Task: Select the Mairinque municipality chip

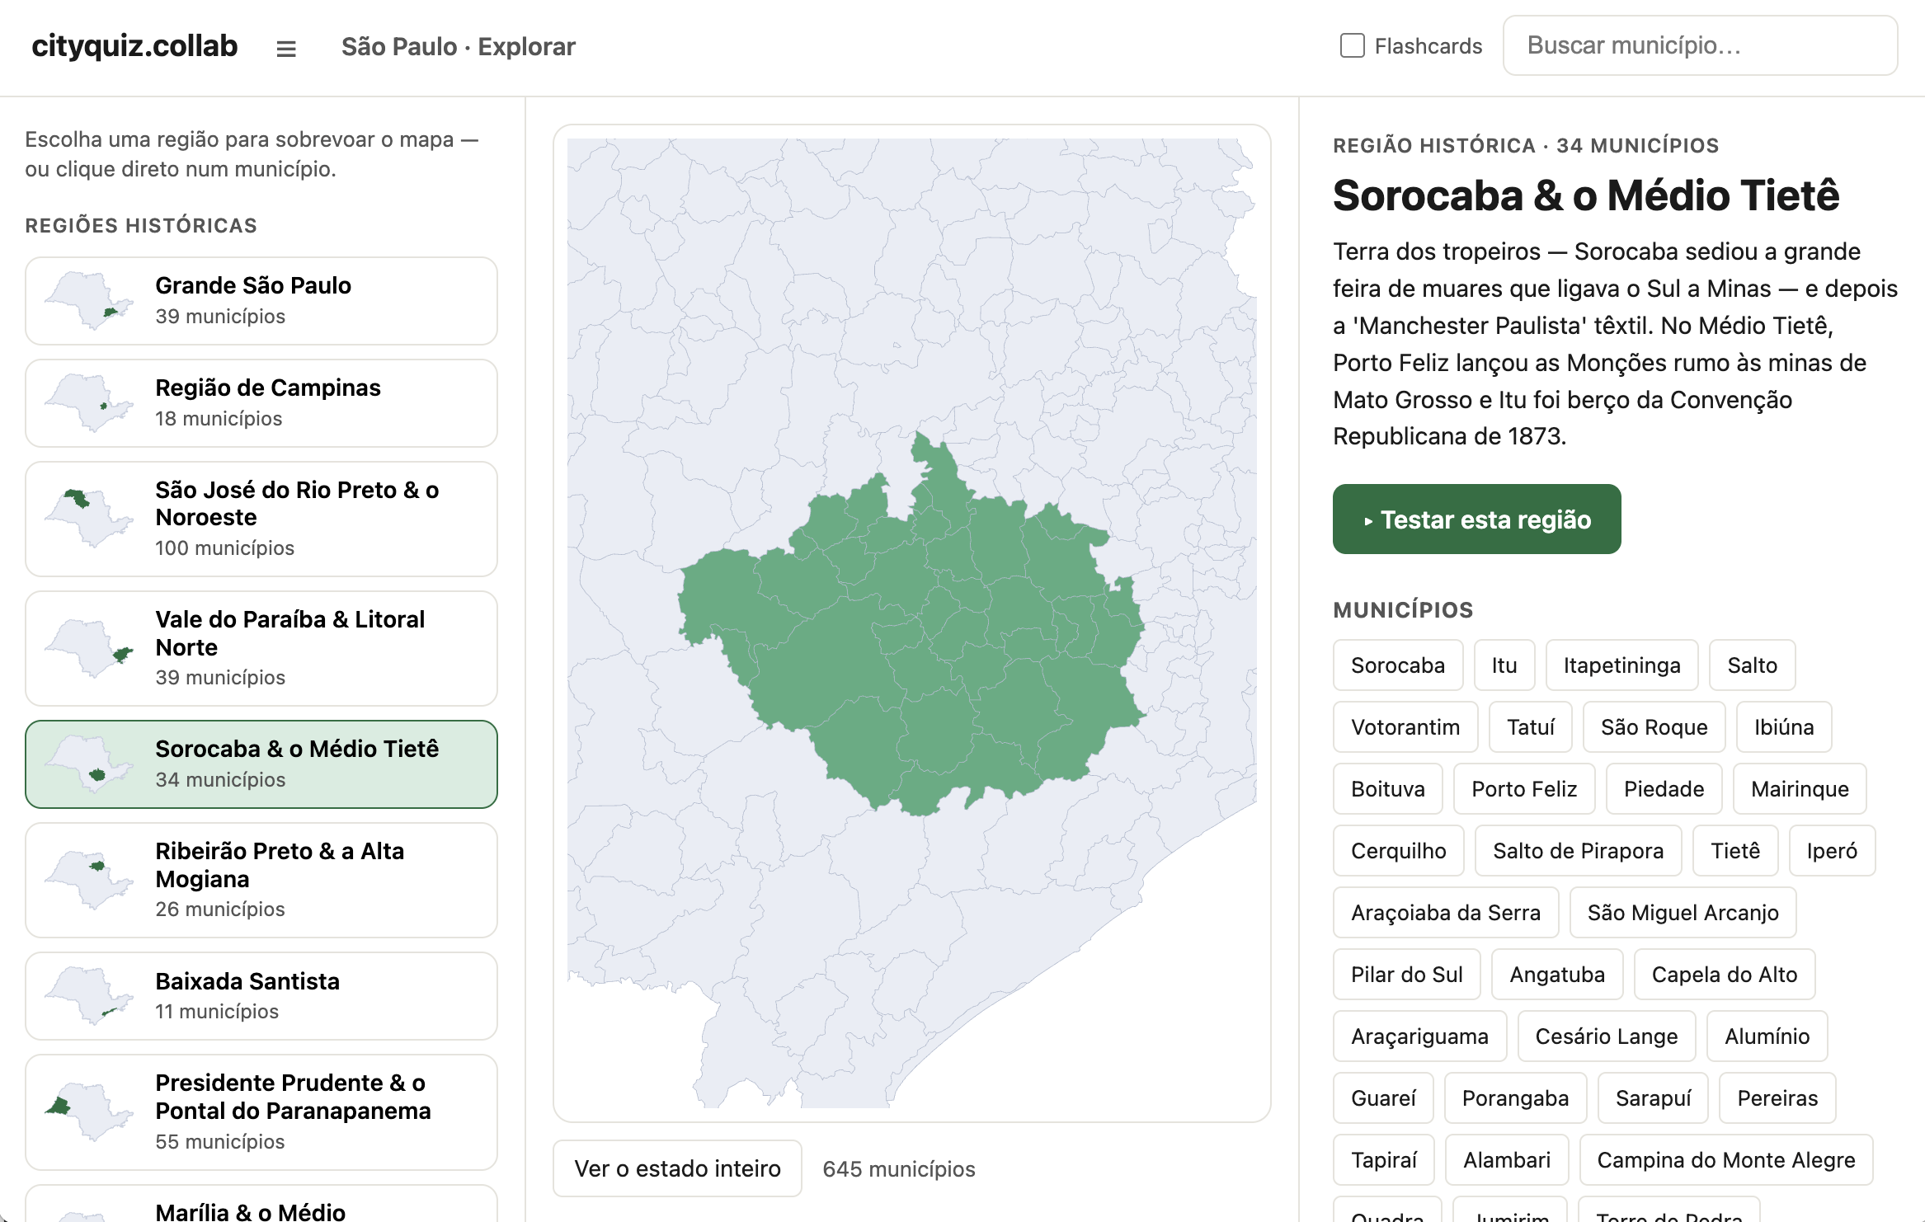Action: (x=1800, y=789)
